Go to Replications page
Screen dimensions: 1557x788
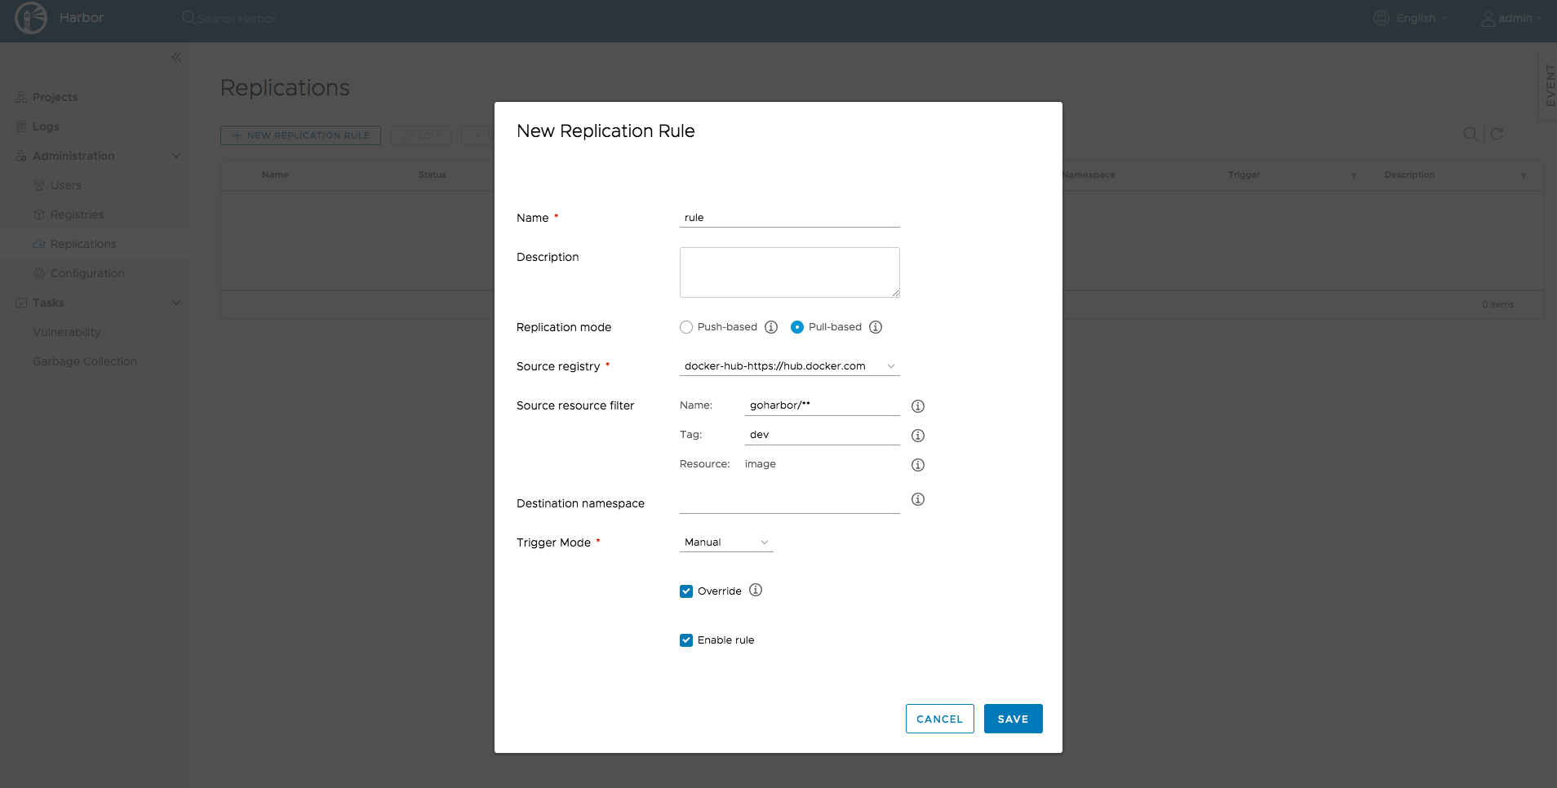point(83,244)
